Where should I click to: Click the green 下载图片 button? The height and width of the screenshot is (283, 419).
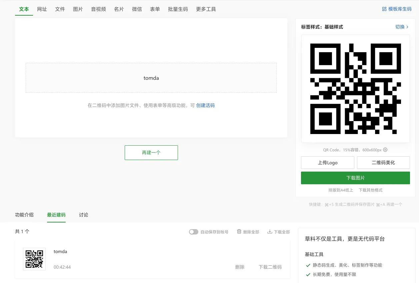coord(355,178)
